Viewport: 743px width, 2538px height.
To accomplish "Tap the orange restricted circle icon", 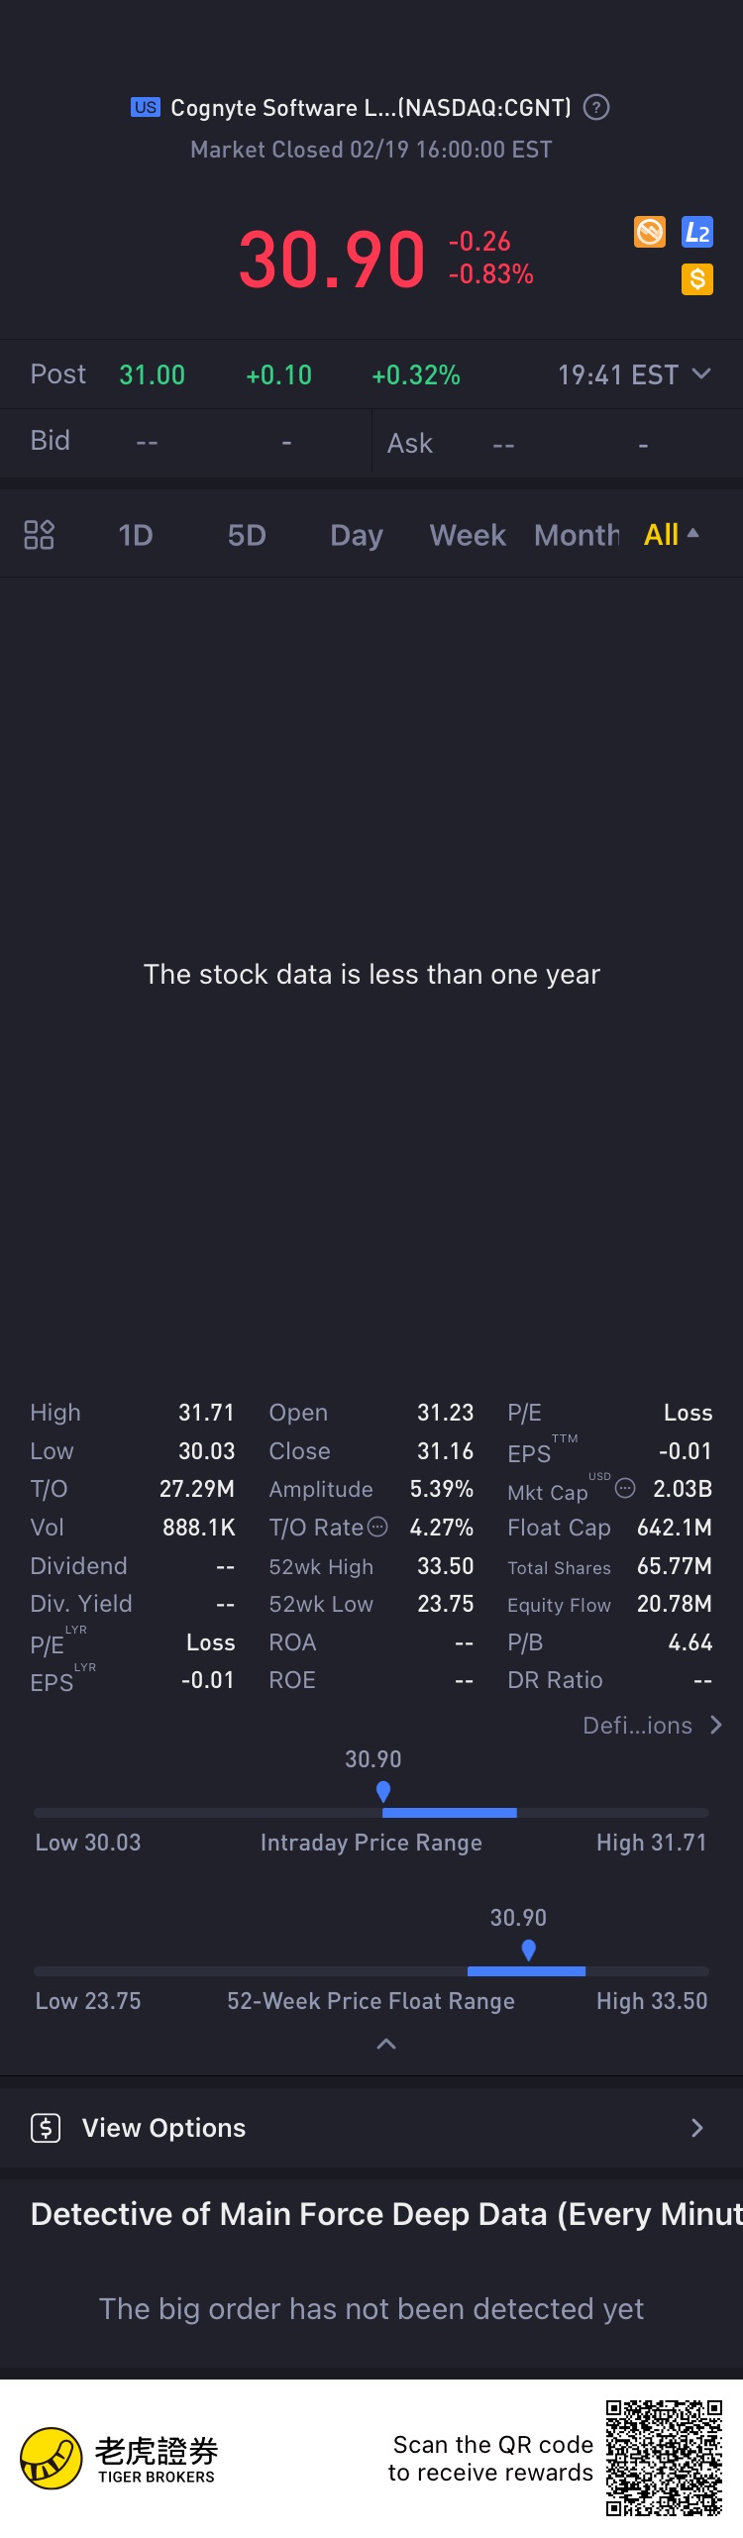I will click(x=650, y=232).
